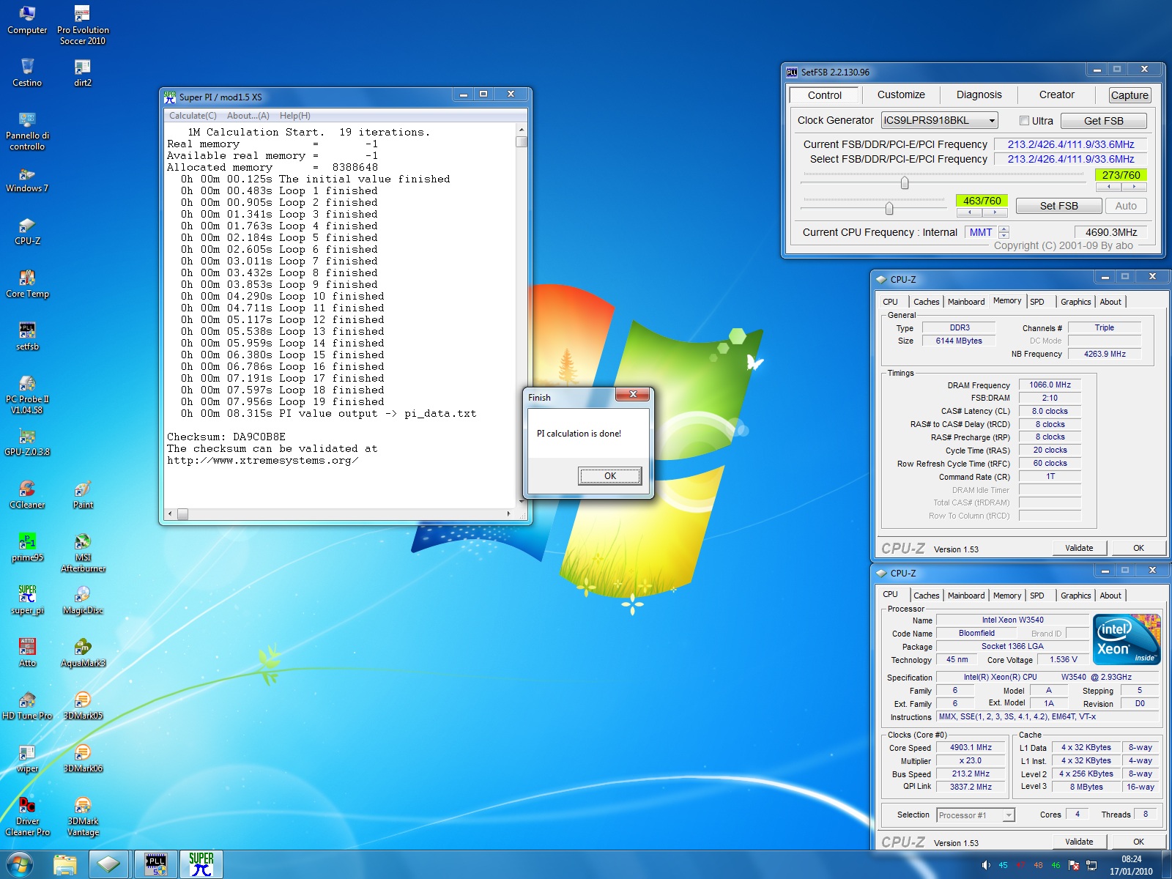
Task: Switch to SetFSB PLL taskbar button
Action: point(156,864)
